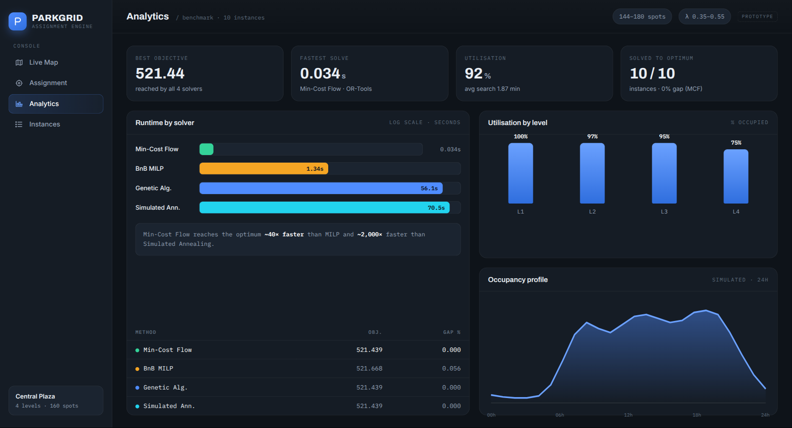Click the orange dot beside BnB MILP row
The height and width of the screenshot is (428, 792).
137,369
